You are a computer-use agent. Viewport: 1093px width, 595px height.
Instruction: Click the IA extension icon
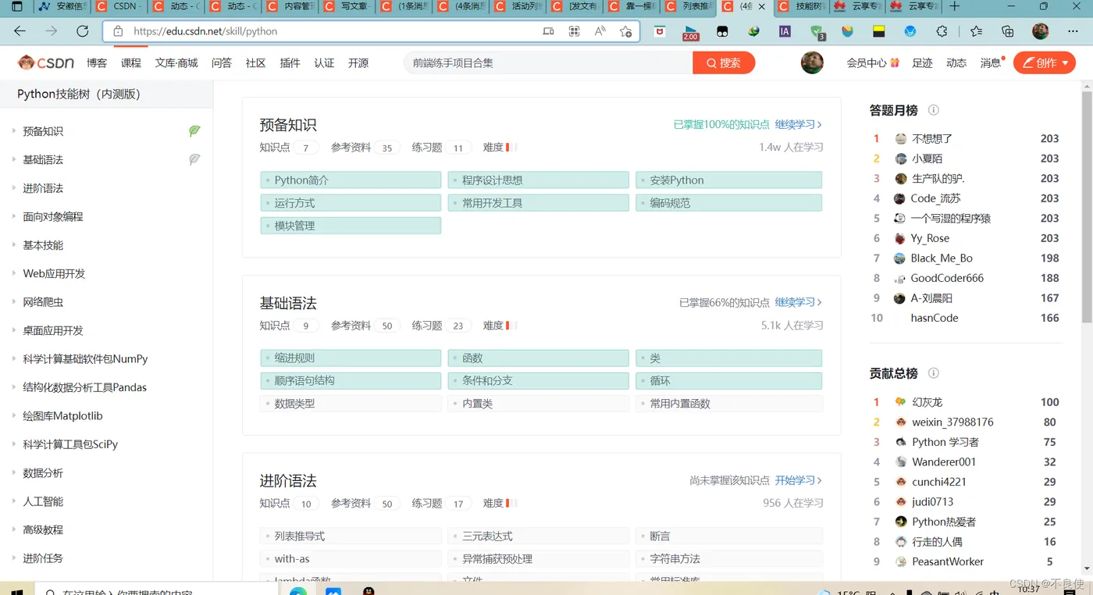click(x=785, y=31)
